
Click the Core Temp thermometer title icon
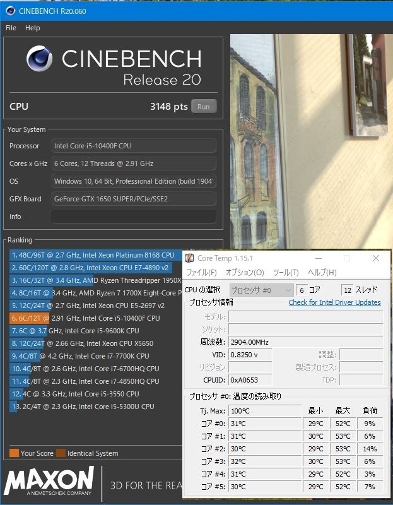189,258
